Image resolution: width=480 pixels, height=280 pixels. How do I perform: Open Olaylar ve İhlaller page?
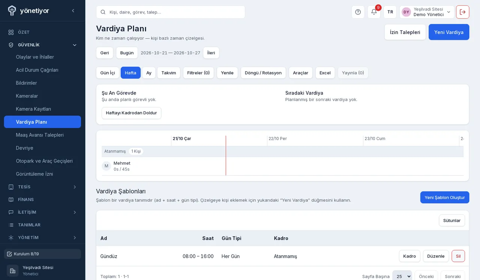(x=42, y=57)
